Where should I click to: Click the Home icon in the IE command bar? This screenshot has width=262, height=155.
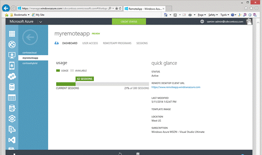point(166,15)
